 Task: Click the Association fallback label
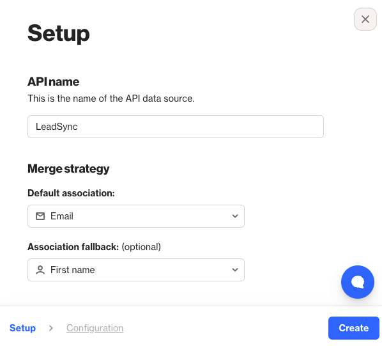[x=73, y=247]
